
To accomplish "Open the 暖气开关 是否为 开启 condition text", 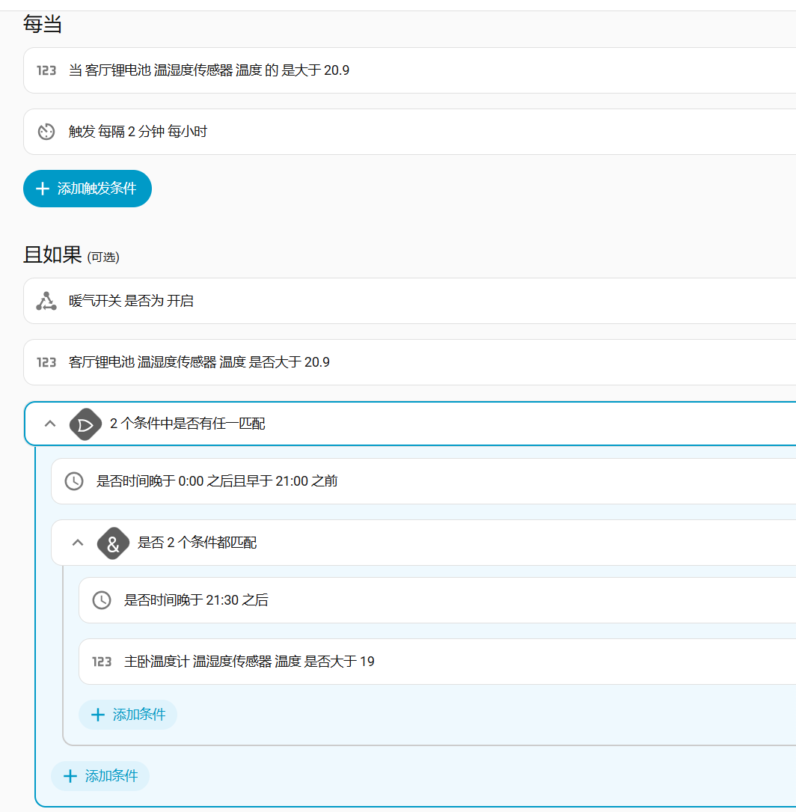I will pos(131,301).
